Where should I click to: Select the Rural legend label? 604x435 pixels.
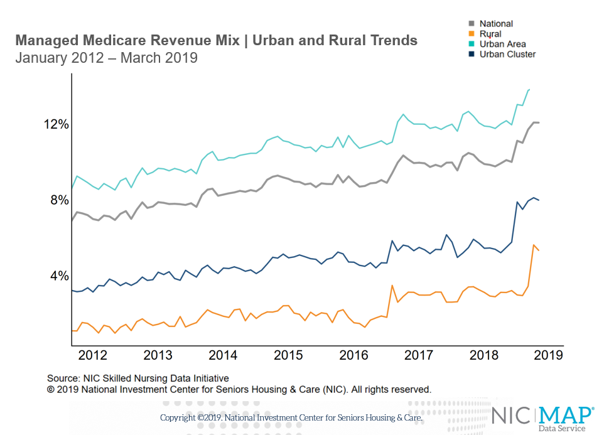(490, 34)
